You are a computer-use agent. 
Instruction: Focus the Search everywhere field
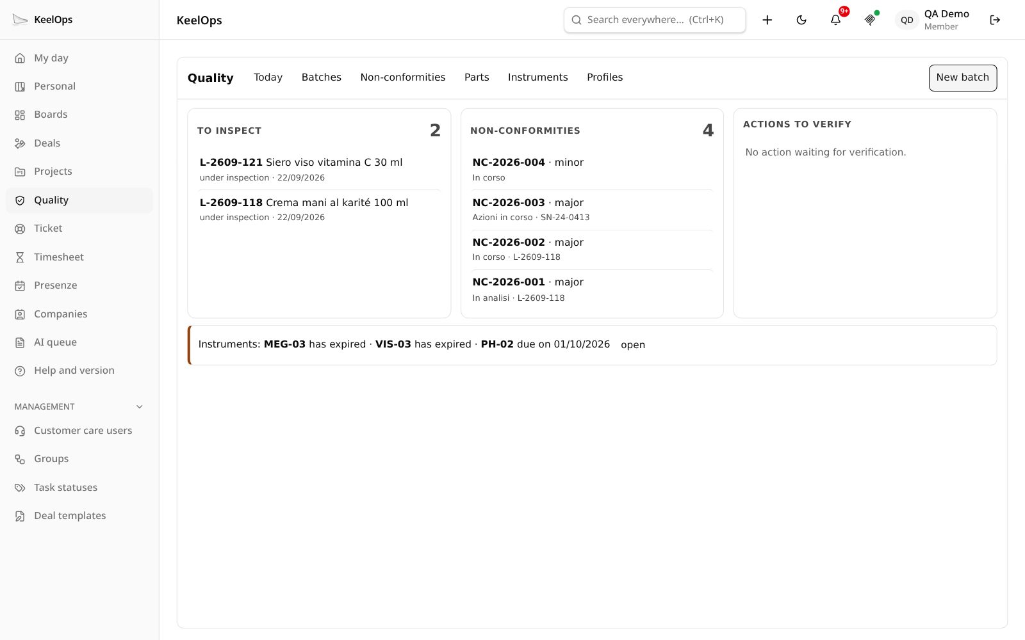(655, 20)
